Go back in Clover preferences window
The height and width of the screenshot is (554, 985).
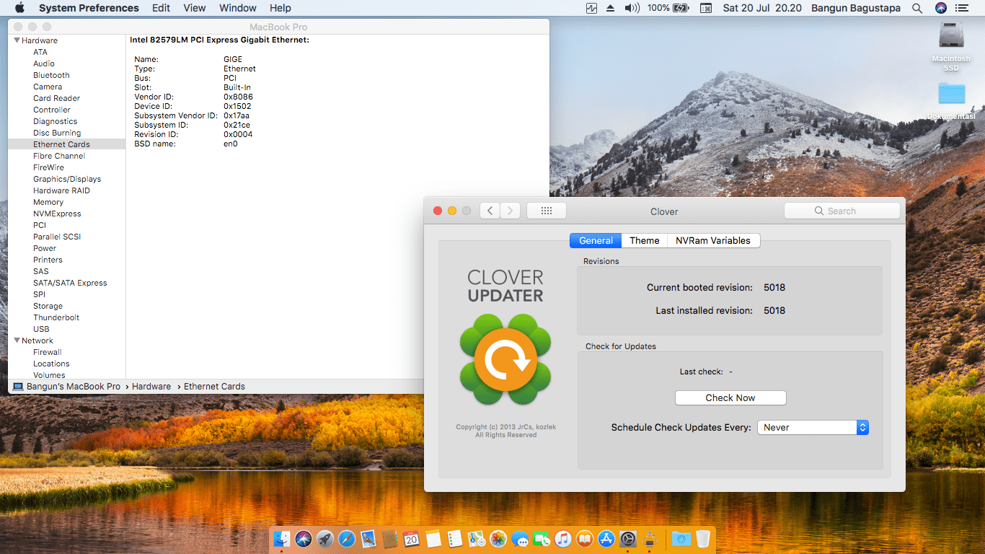tap(490, 211)
